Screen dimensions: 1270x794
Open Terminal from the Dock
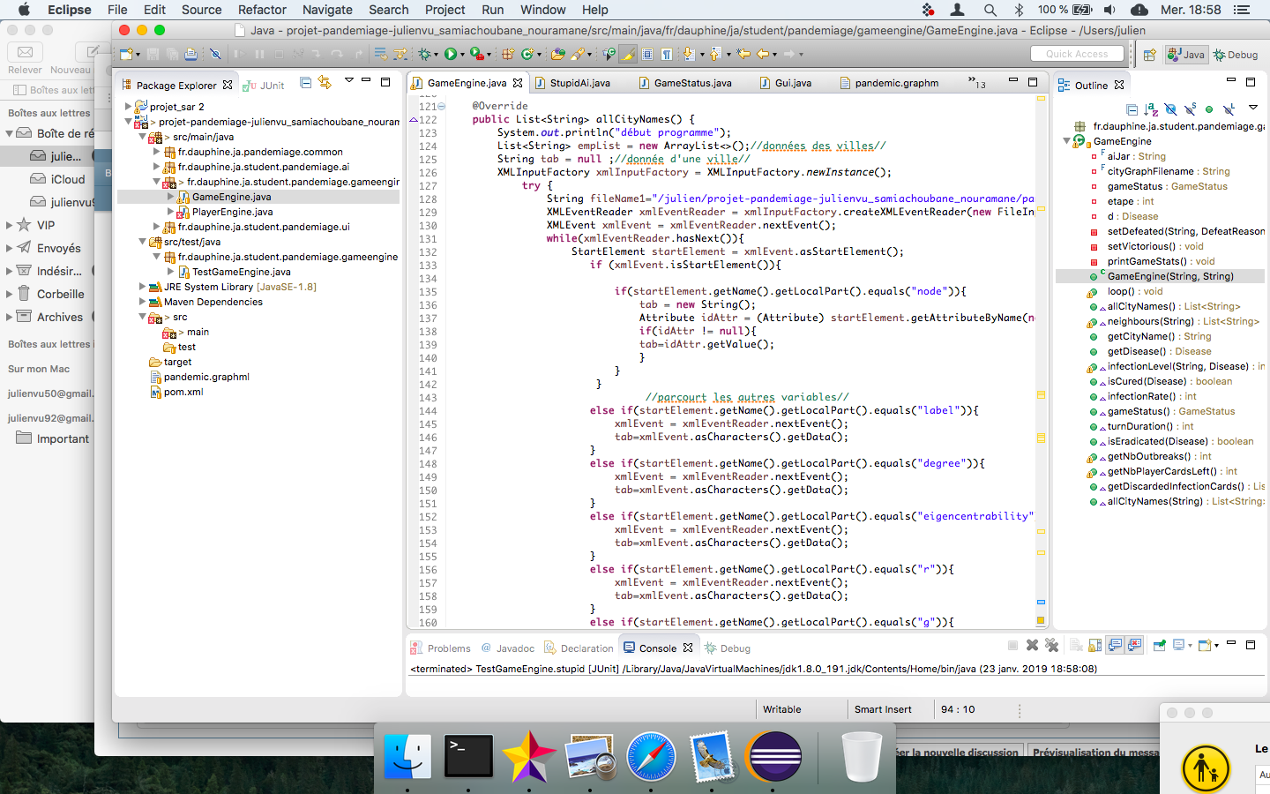468,757
